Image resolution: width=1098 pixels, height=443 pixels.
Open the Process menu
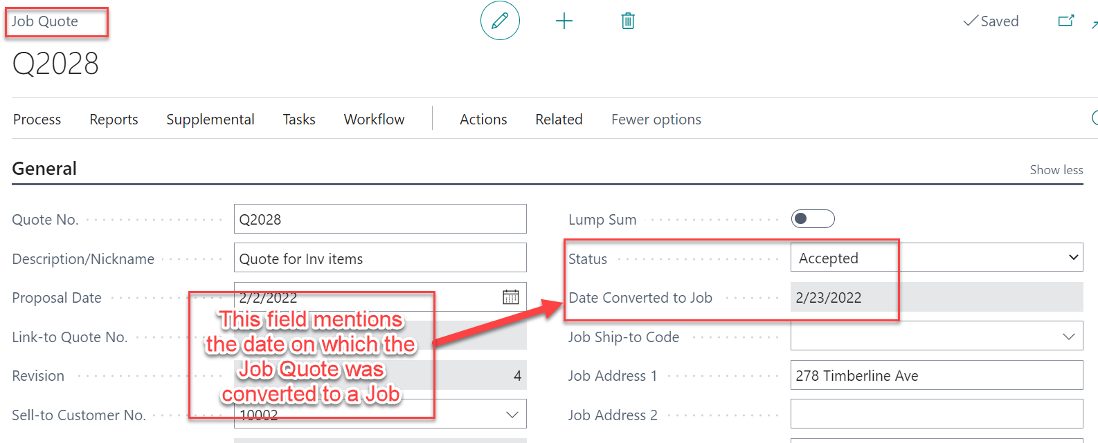coord(37,120)
